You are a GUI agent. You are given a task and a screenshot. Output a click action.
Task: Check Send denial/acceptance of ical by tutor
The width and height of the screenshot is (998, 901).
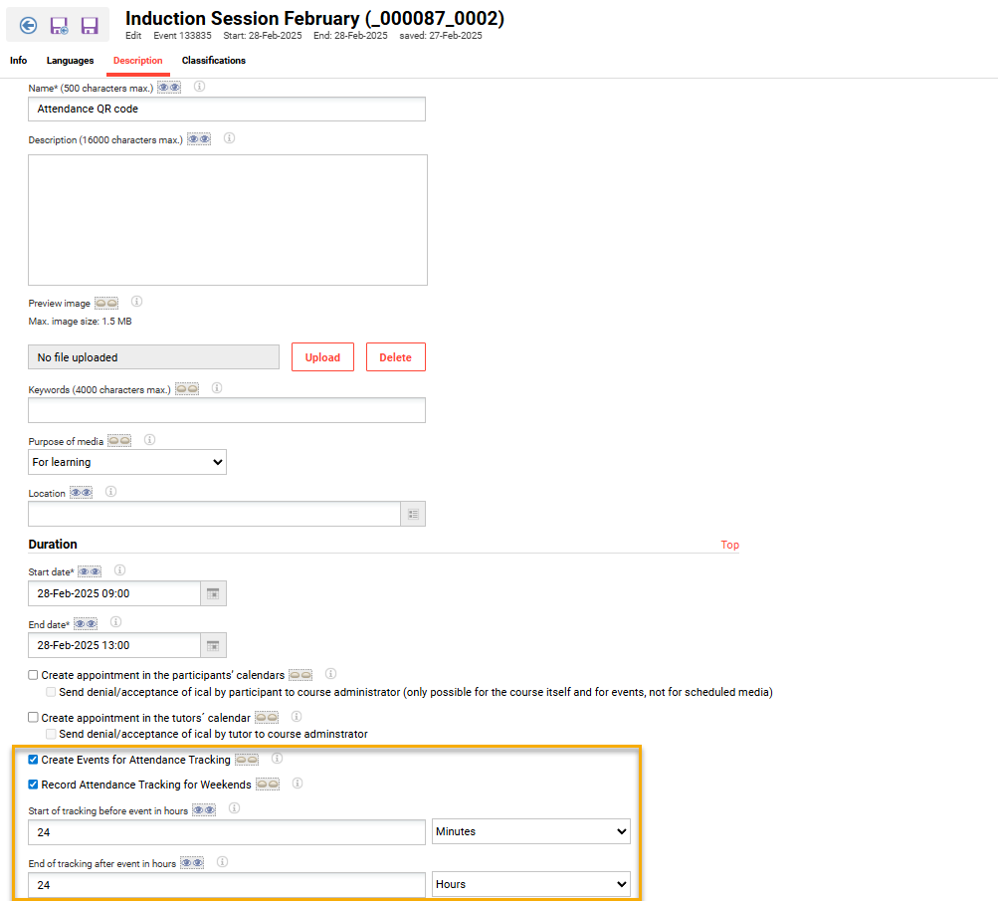(x=51, y=734)
